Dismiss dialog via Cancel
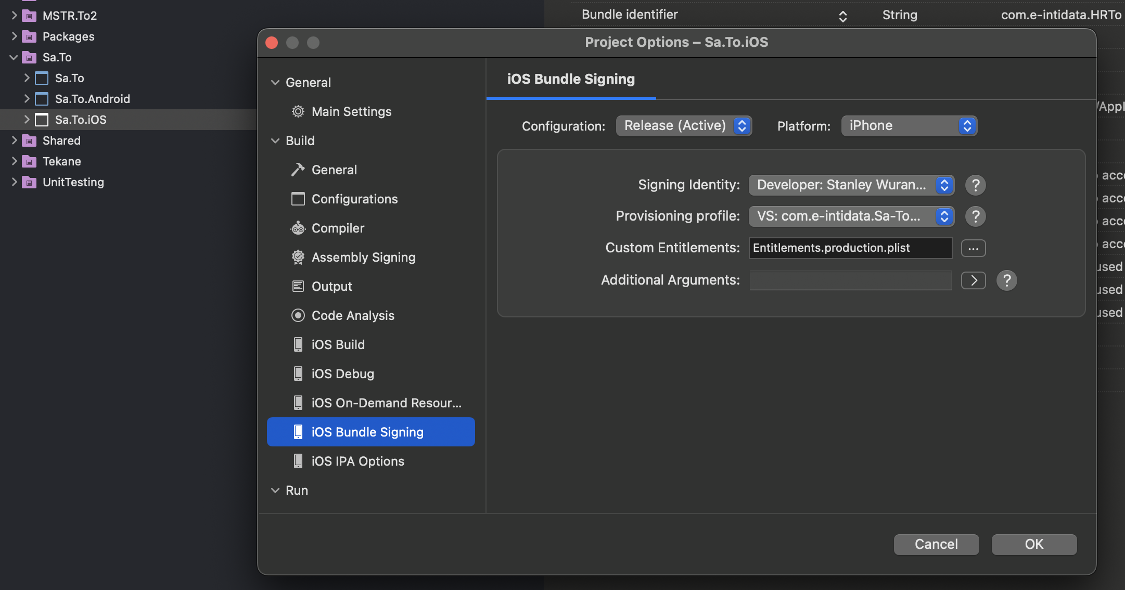This screenshot has height=590, width=1125. 936,544
